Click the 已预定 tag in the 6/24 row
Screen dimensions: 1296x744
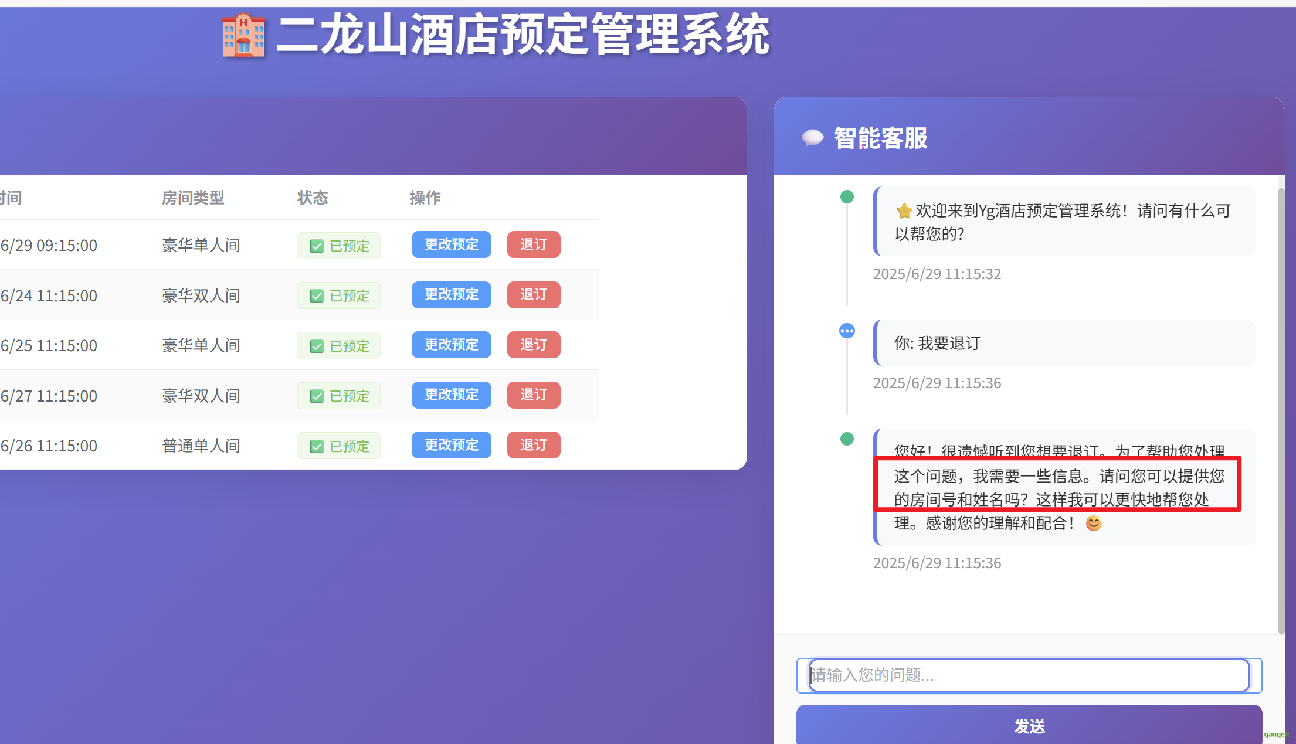(x=338, y=295)
